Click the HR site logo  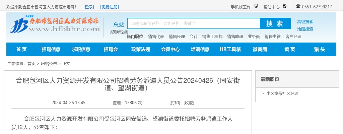pyautogui.click(x=55, y=24)
